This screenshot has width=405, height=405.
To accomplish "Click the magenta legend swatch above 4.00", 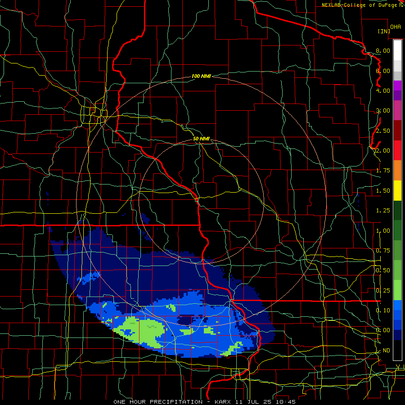I will 397,85.
